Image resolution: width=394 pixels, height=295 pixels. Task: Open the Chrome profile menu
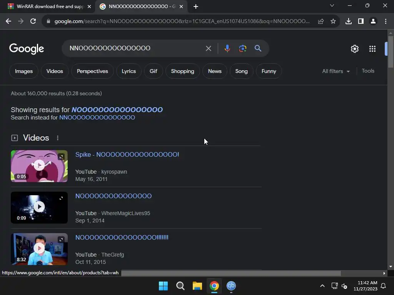[373, 22]
